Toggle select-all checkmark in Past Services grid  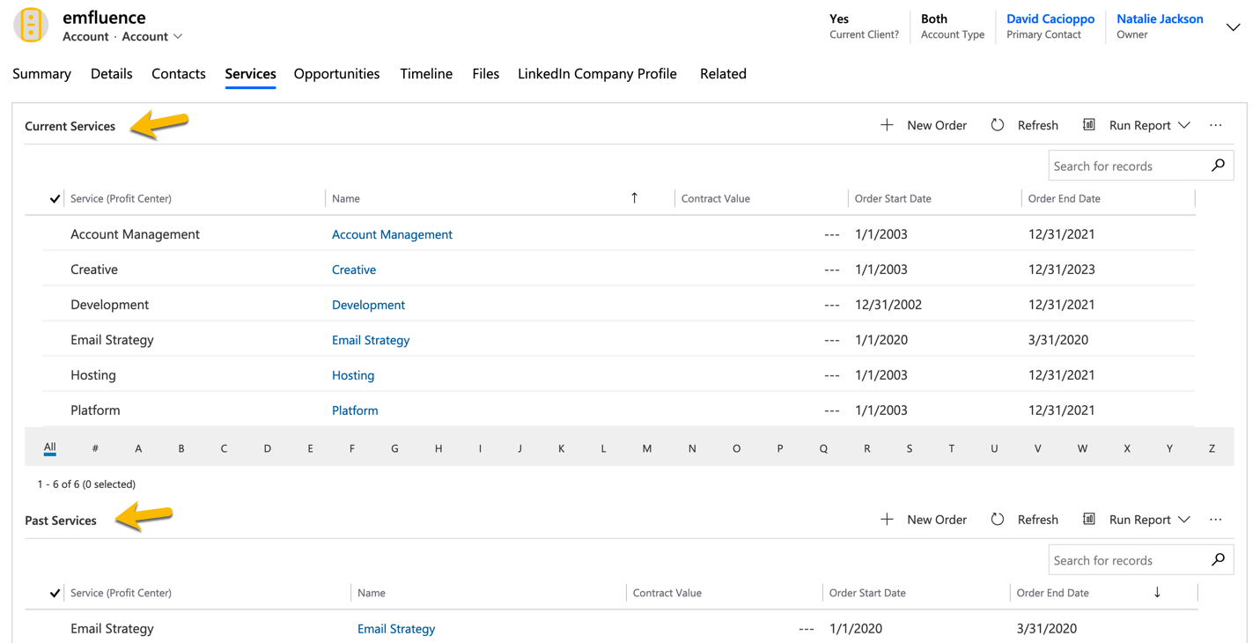(55, 594)
